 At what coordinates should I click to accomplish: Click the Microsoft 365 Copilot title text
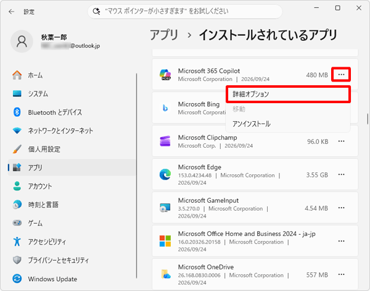point(208,71)
